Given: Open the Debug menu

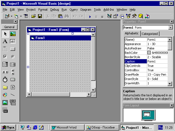Looking at the screenshot, I should [55, 10].
